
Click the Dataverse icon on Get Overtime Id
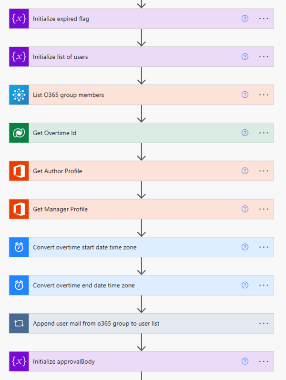click(x=19, y=133)
